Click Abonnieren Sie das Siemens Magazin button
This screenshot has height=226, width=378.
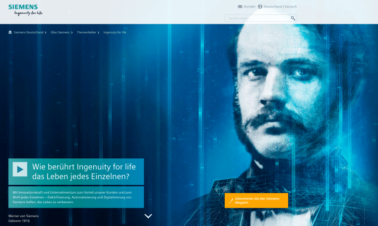pyautogui.click(x=256, y=201)
